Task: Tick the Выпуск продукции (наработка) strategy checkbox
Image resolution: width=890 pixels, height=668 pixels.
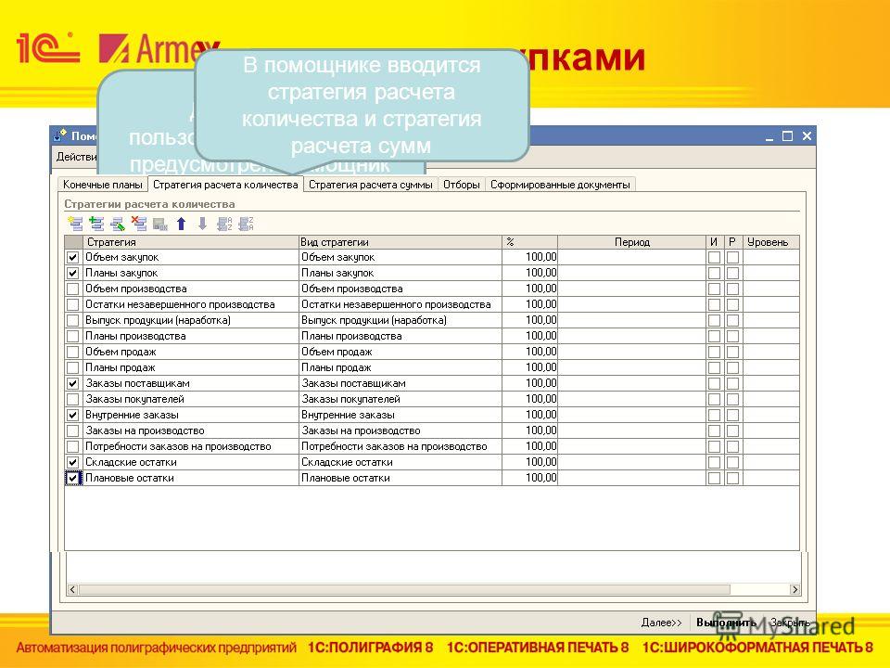Action: click(72, 320)
